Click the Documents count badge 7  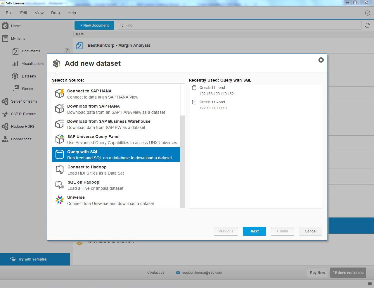click(67, 51)
